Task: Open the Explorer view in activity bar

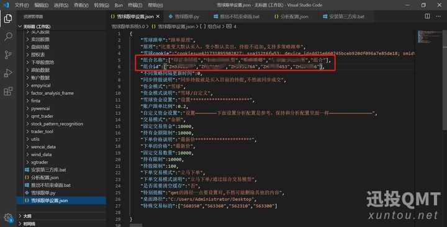Action: point(8,19)
